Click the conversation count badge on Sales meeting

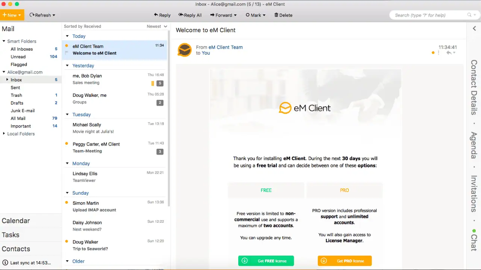[160, 83]
